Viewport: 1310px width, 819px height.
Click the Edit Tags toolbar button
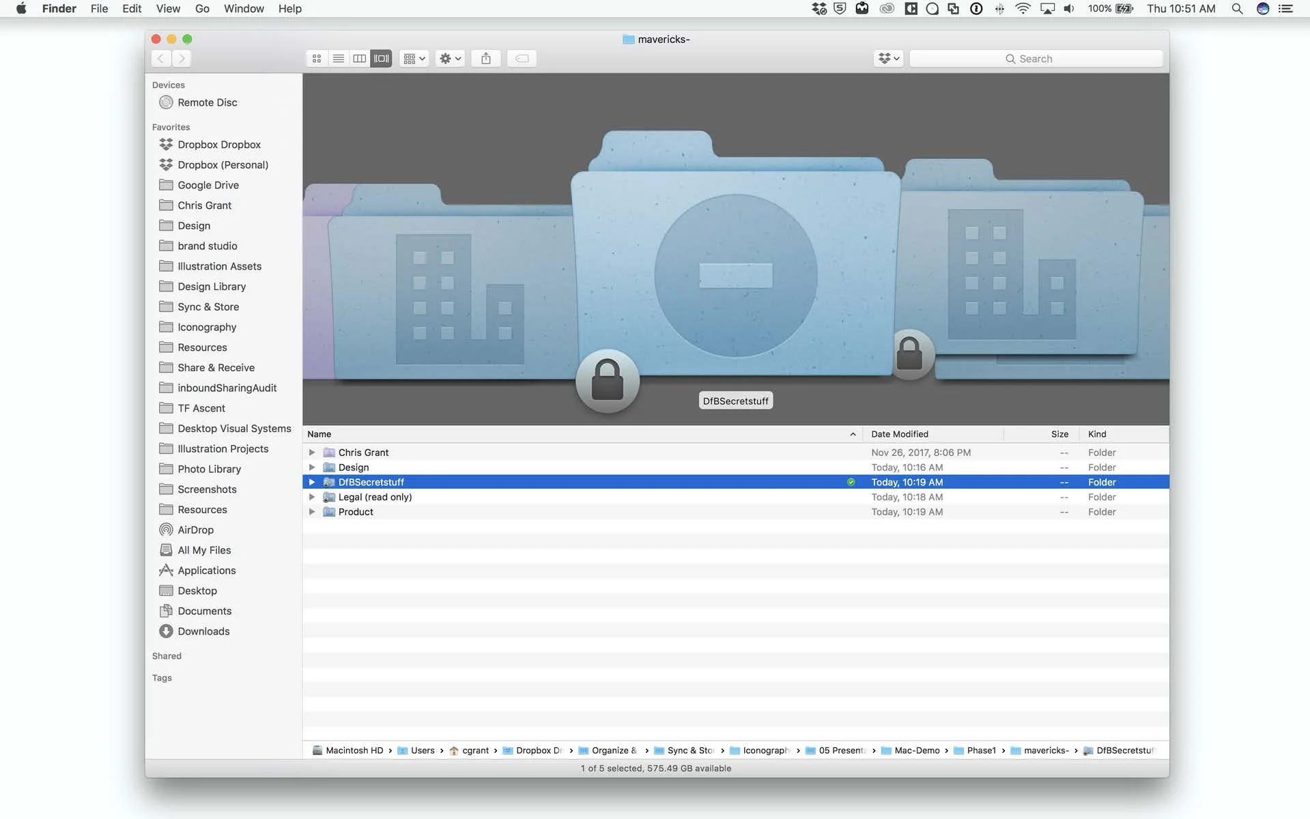pyautogui.click(x=522, y=59)
